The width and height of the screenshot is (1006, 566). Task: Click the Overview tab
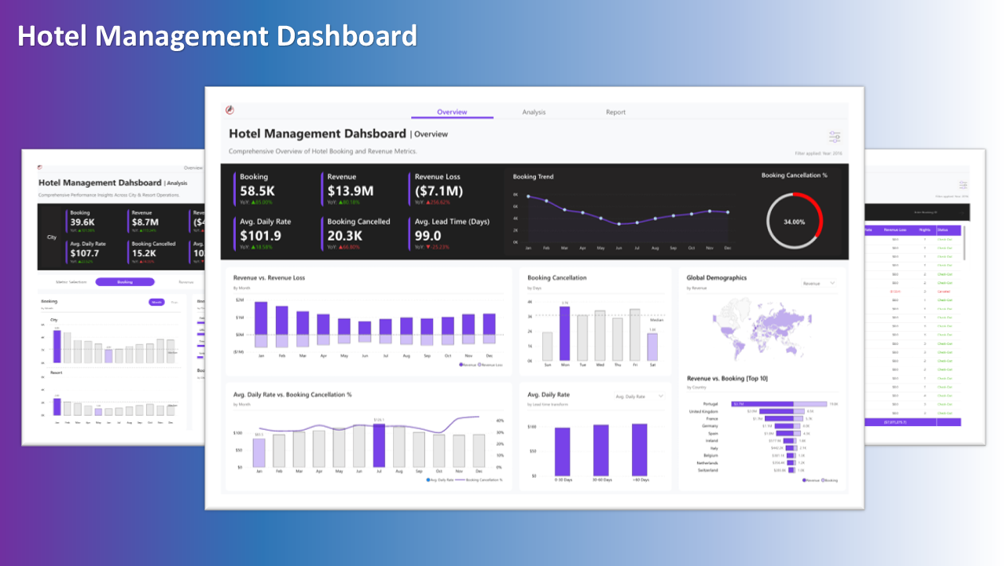tap(452, 112)
